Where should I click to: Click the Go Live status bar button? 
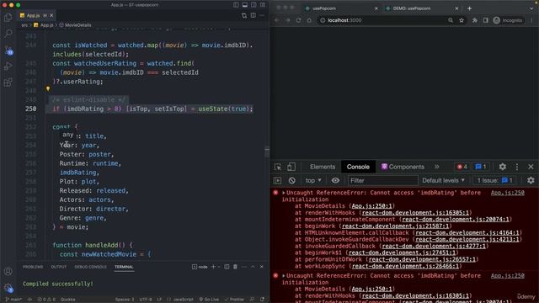point(209,300)
